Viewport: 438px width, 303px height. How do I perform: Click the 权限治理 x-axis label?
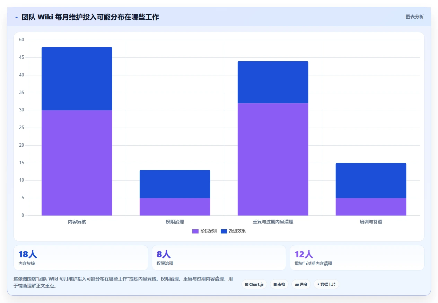(x=175, y=222)
